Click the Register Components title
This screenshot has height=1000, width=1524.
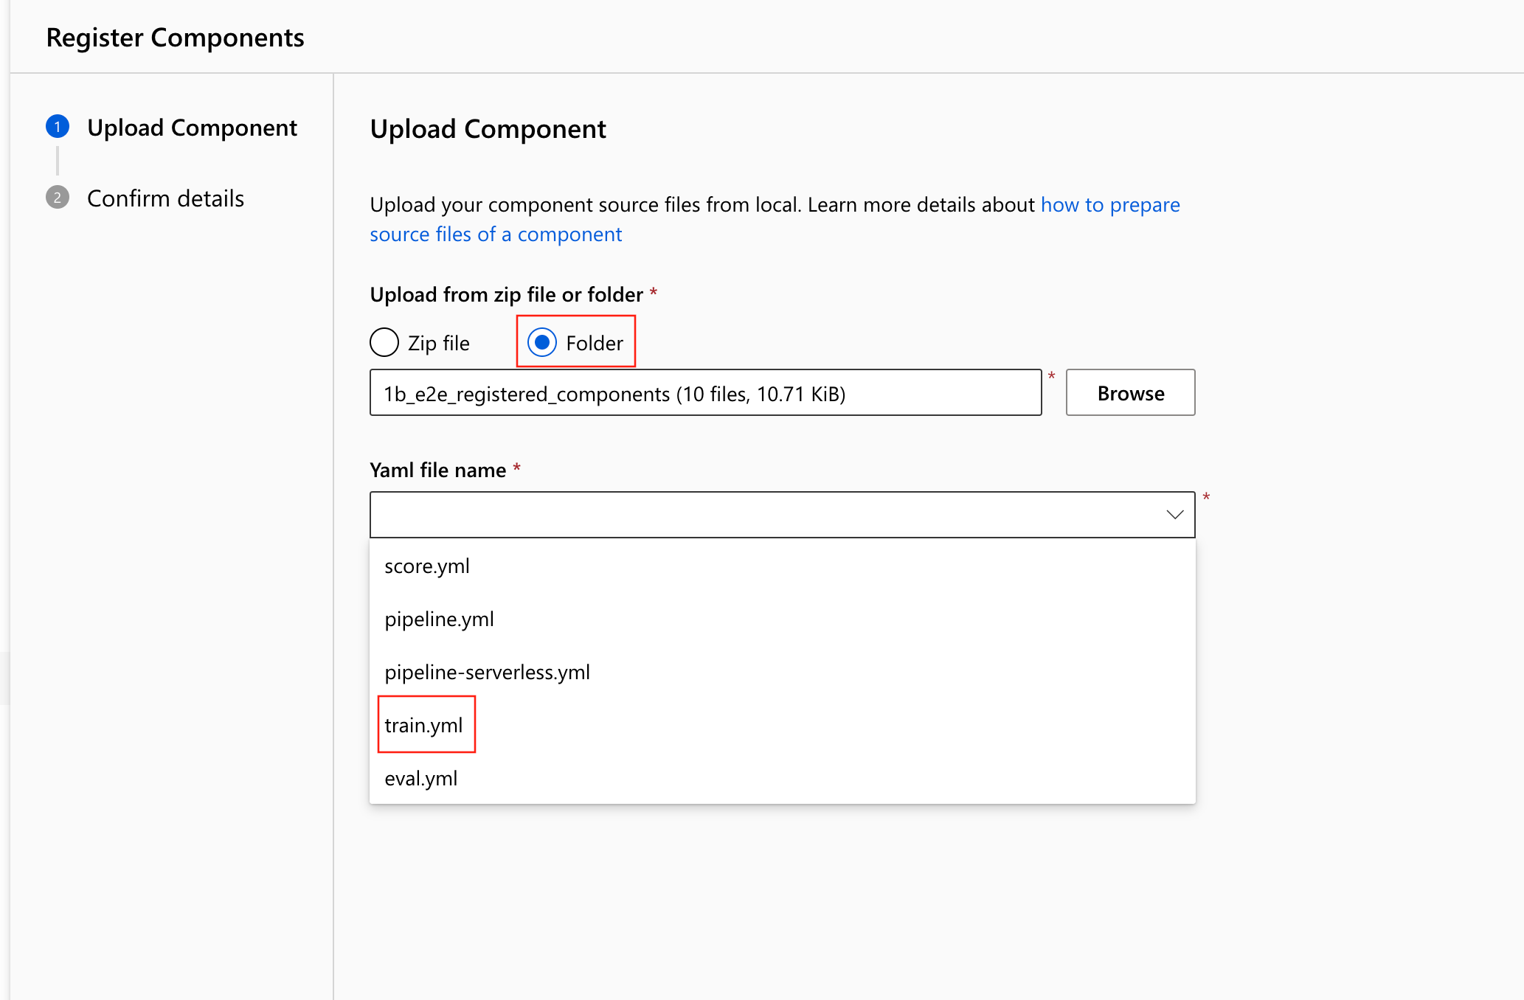pos(175,38)
